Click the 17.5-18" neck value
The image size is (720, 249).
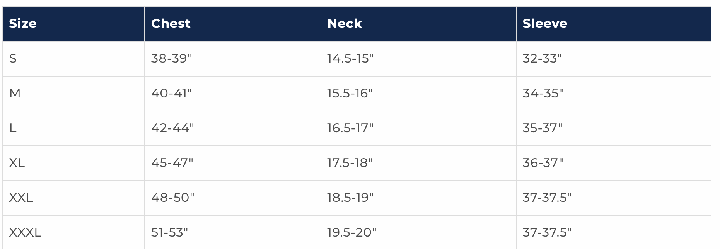tap(350, 163)
